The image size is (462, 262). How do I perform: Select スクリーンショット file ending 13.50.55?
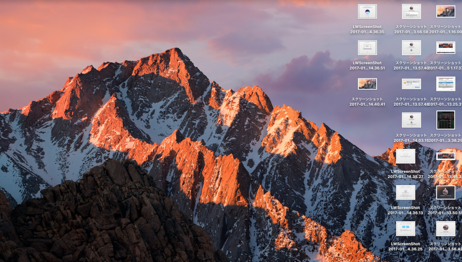(x=446, y=192)
